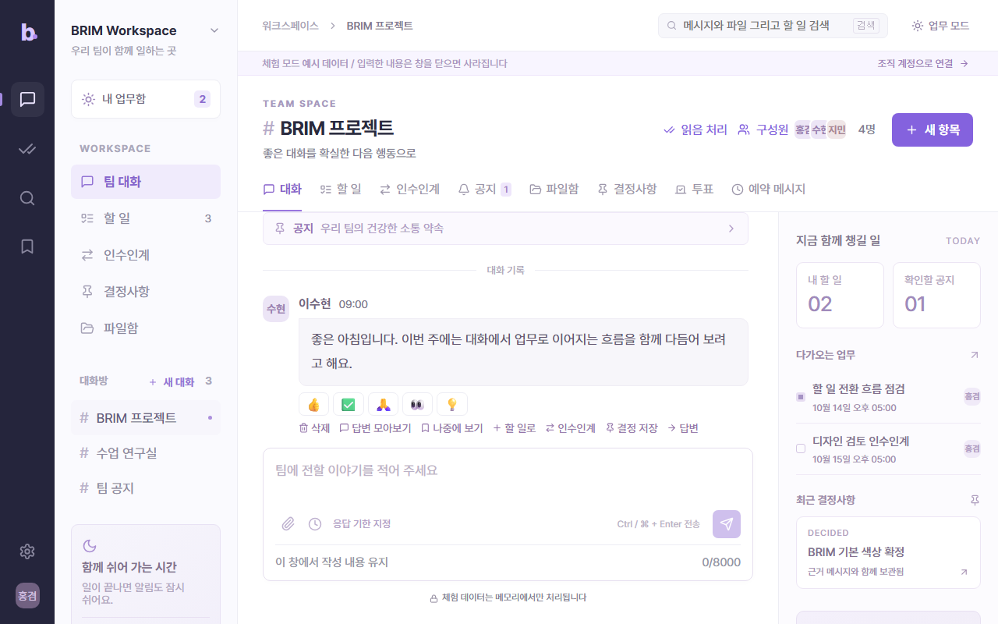This screenshot has height=624, width=998.
Task: Open the settings gear icon
Action: pos(27,551)
